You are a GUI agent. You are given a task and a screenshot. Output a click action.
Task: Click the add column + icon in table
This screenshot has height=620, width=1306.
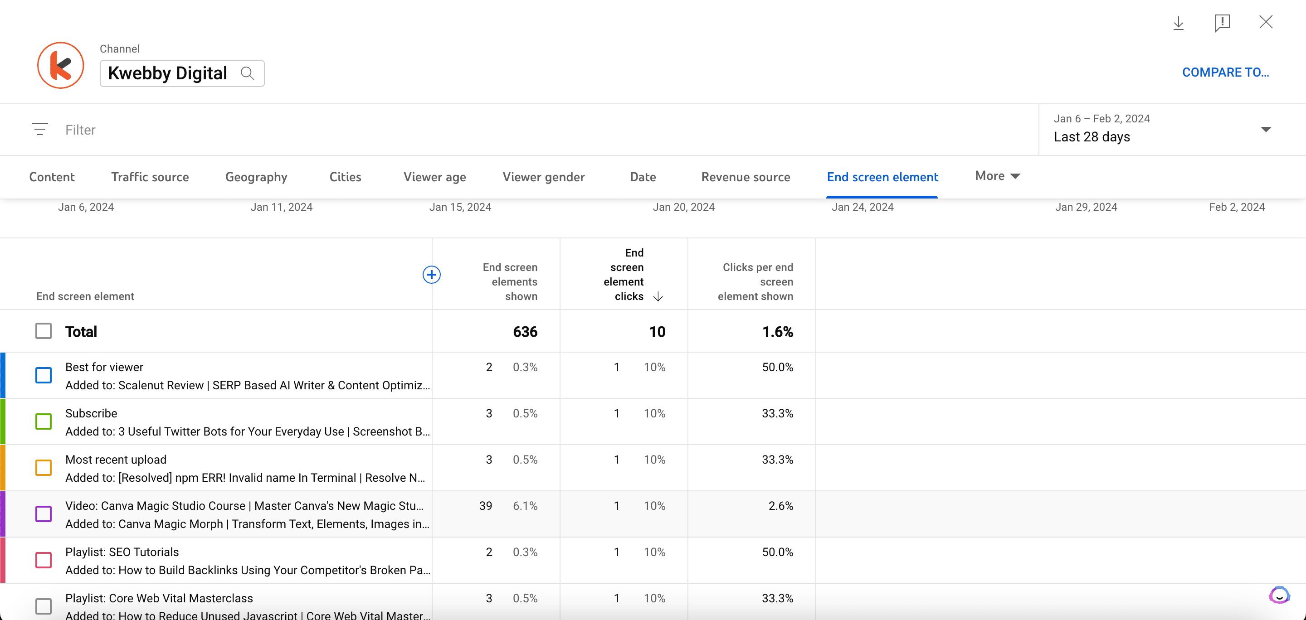tap(432, 274)
